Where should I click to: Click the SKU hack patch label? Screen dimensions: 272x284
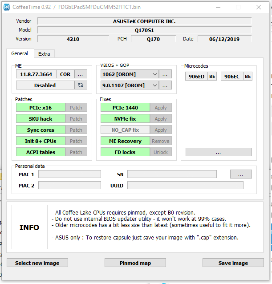41,119
